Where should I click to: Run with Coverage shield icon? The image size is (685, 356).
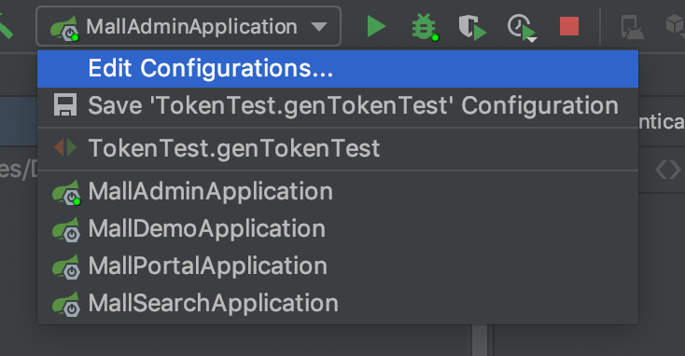coord(472,27)
